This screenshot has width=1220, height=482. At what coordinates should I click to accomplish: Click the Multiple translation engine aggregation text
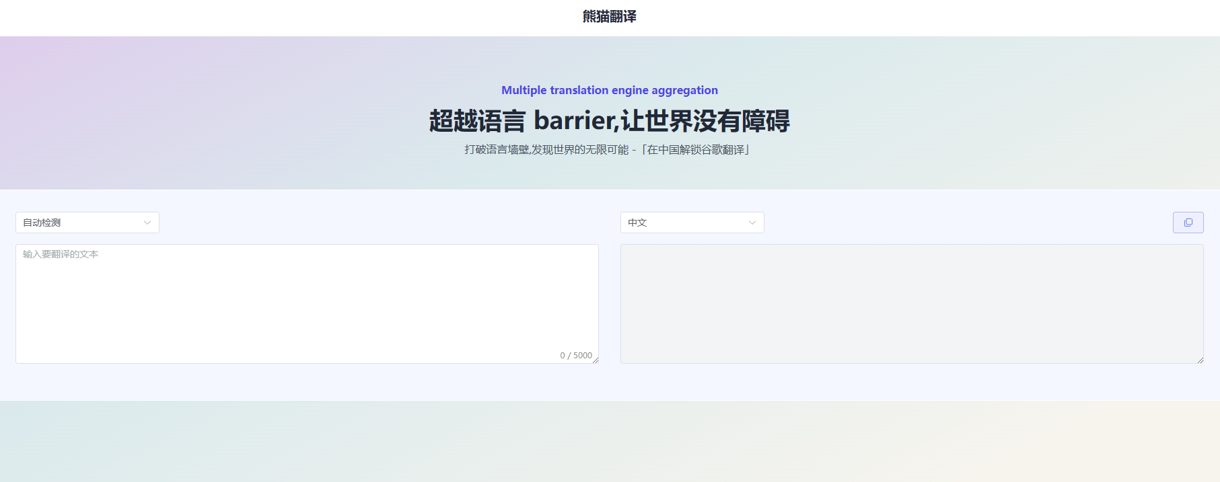610,90
